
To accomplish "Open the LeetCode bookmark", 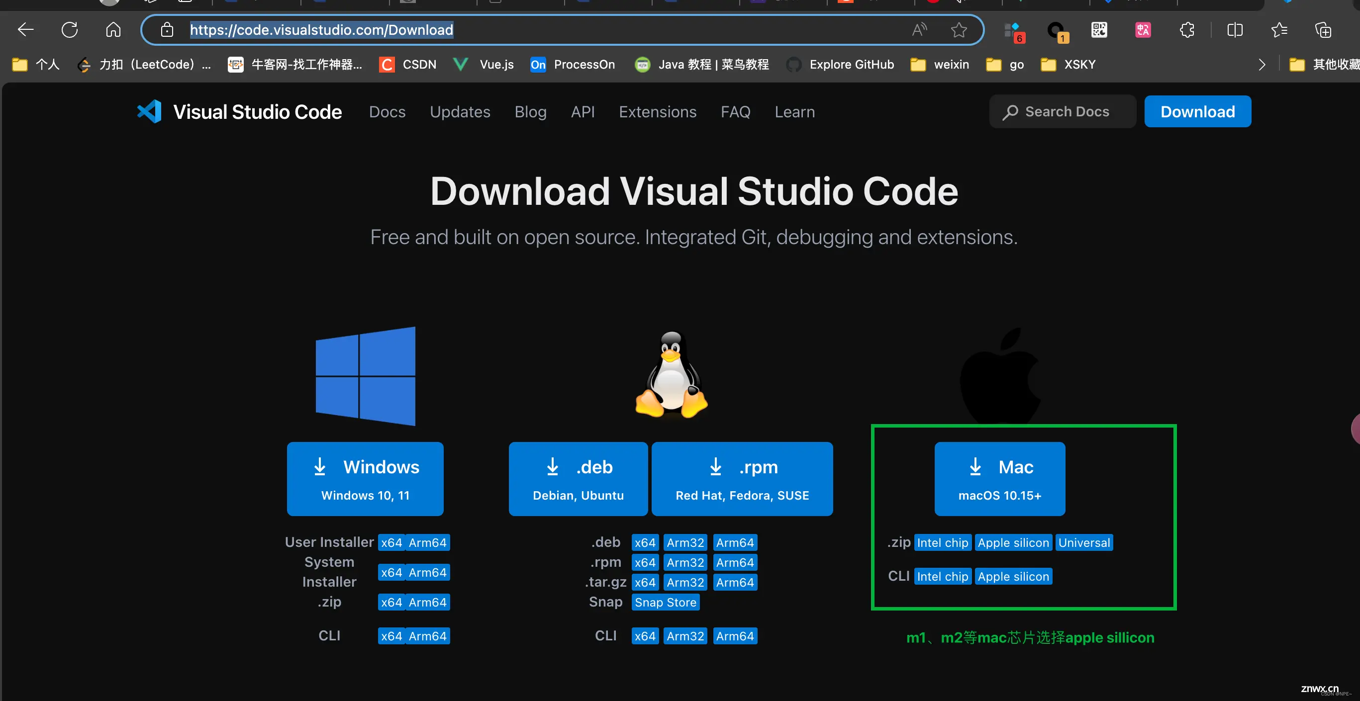I will pos(144,64).
